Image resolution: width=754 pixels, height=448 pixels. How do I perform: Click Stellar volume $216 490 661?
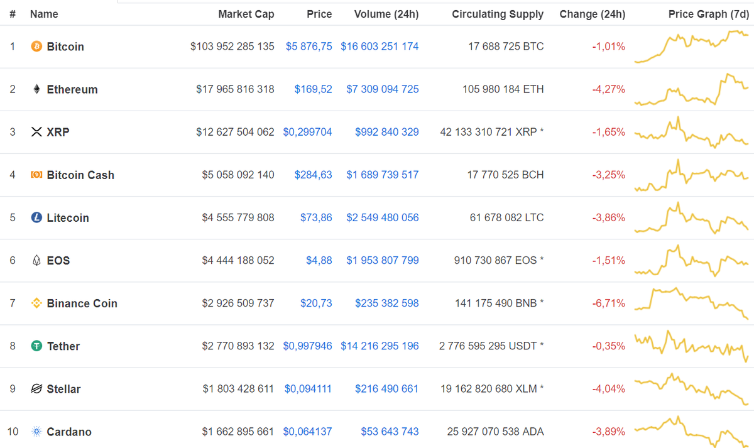click(387, 389)
